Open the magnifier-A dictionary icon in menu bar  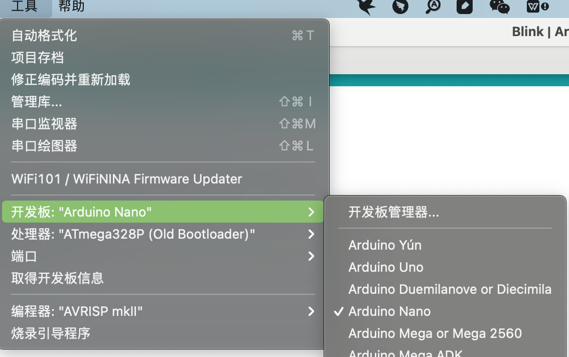click(x=432, y=7)
